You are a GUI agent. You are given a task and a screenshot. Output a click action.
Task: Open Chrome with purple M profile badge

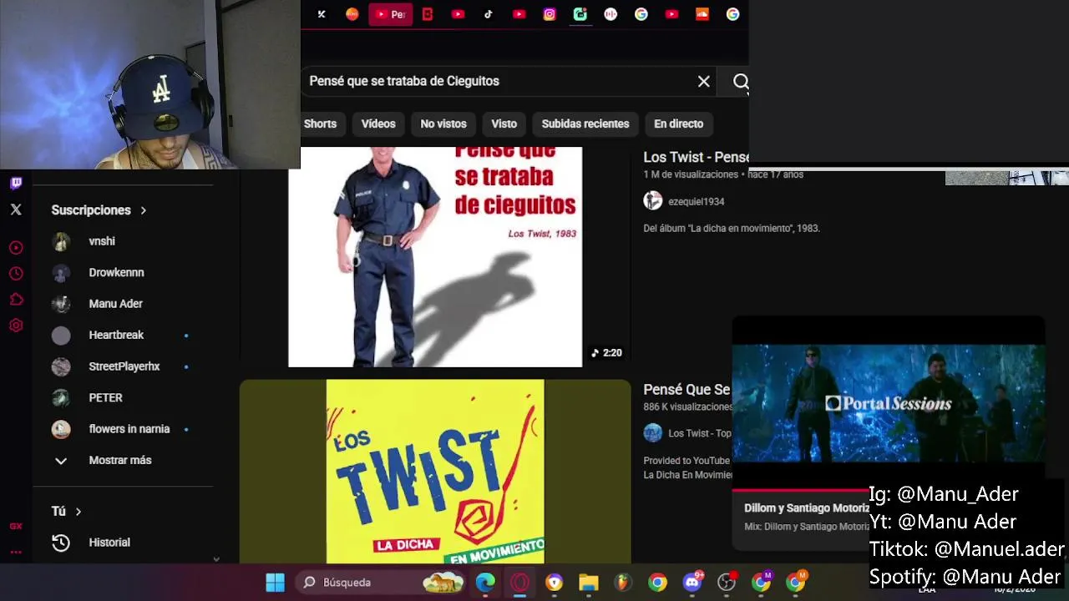[x=762, y=583]
